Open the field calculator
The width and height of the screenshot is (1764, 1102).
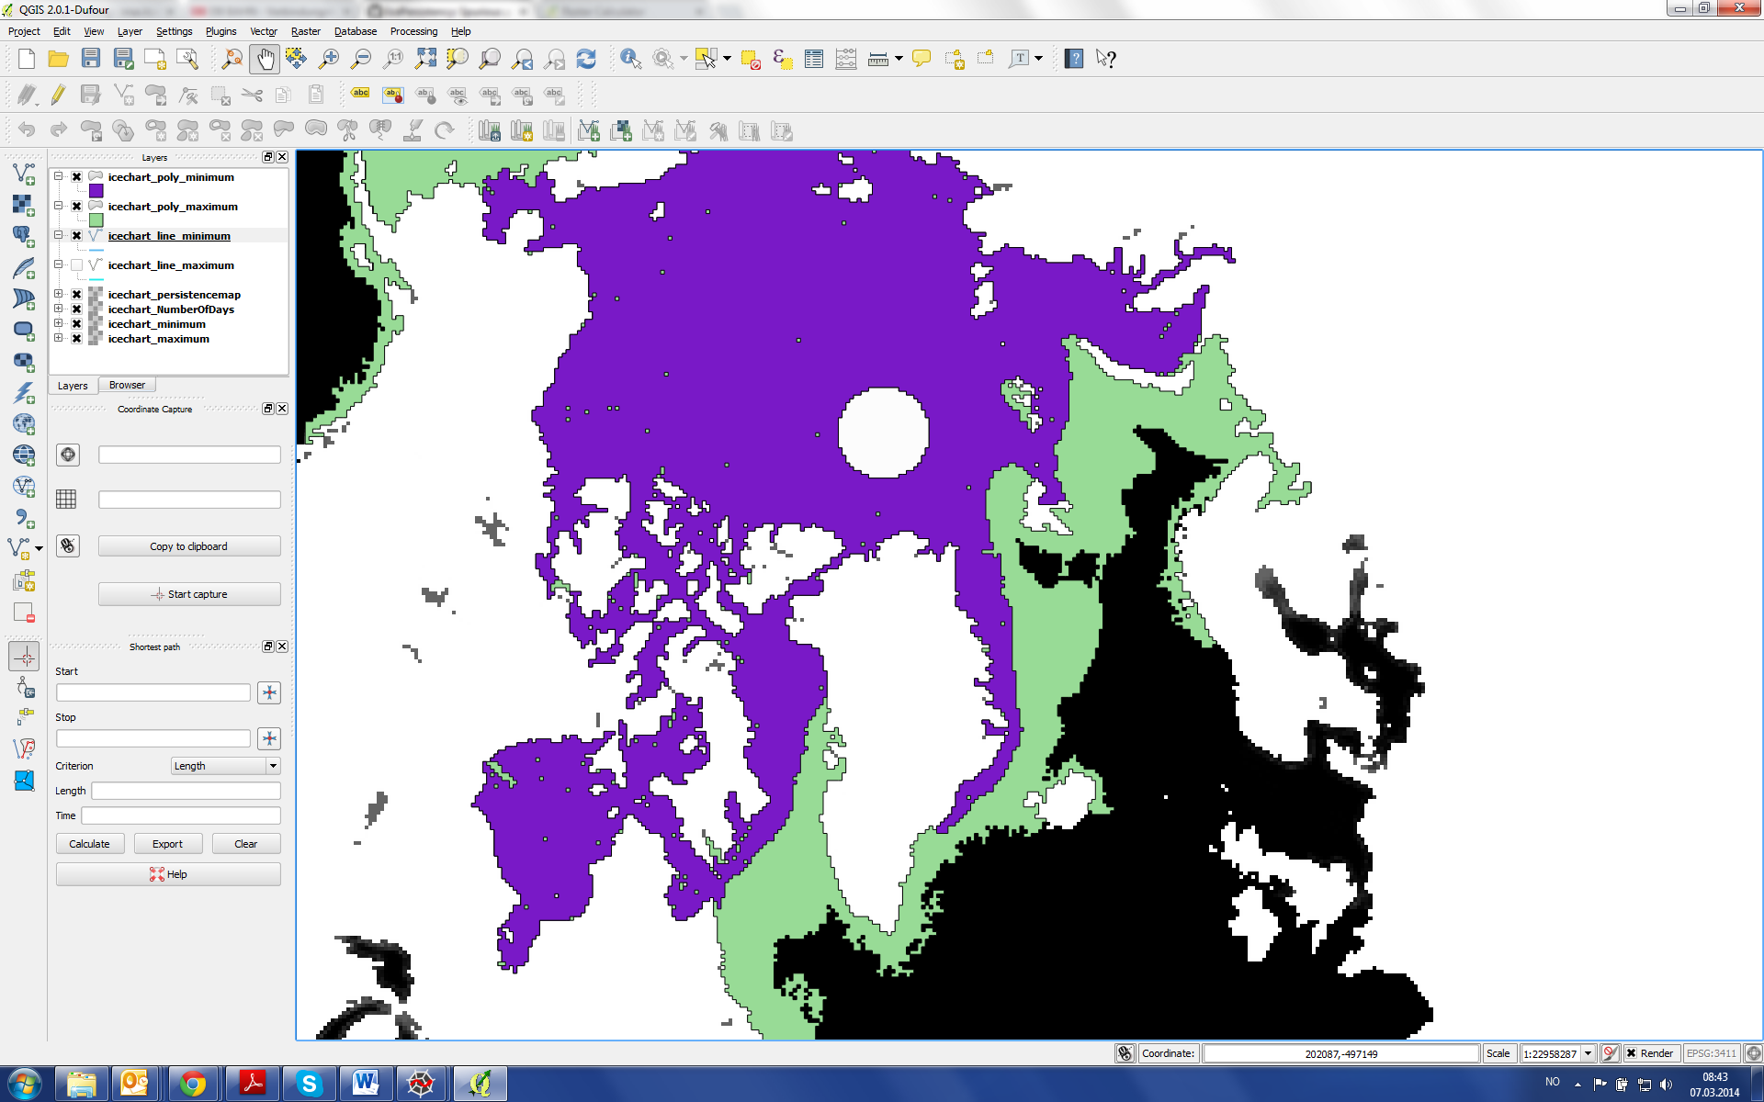click(x=846, y=59)
